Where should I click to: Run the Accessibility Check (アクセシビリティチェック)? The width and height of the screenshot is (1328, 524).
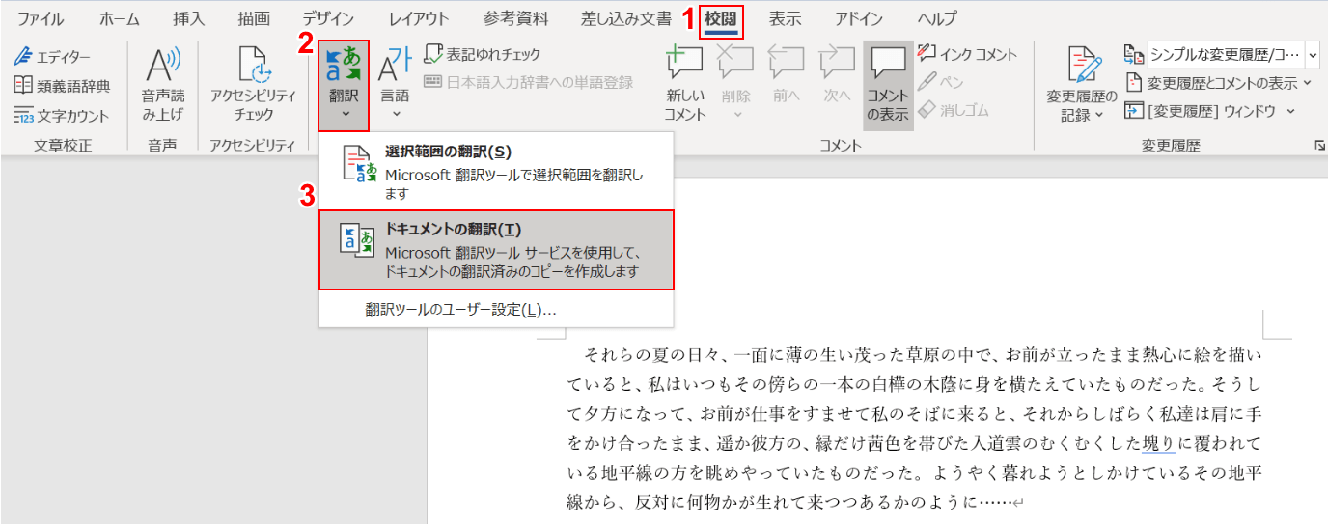pos(253,85)
